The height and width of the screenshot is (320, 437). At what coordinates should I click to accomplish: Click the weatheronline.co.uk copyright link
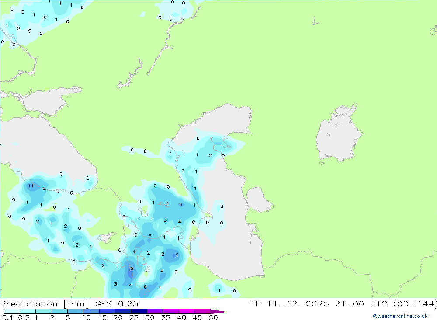pyautogui.click(x=400, y=316)
